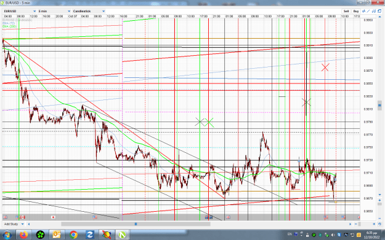Expand the Add Study dropdown
This screenshot has width=385, height=240.
click(14, 224)
